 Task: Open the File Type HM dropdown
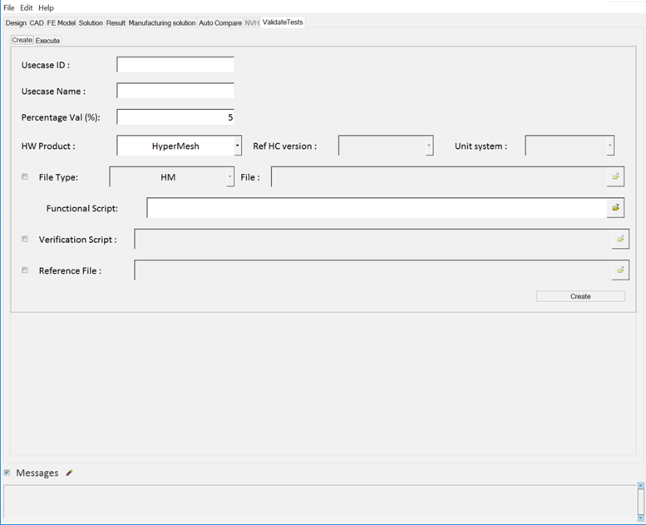[x=230, y=177]
